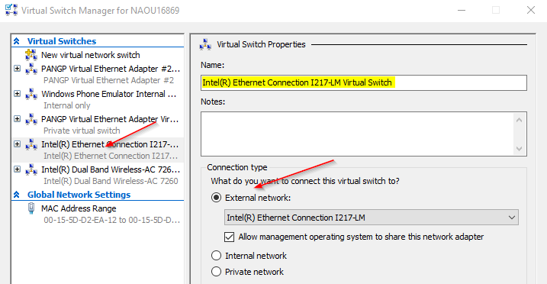
Task: Click the Notes scrollbar up arrow
Action: pos(519,120)
